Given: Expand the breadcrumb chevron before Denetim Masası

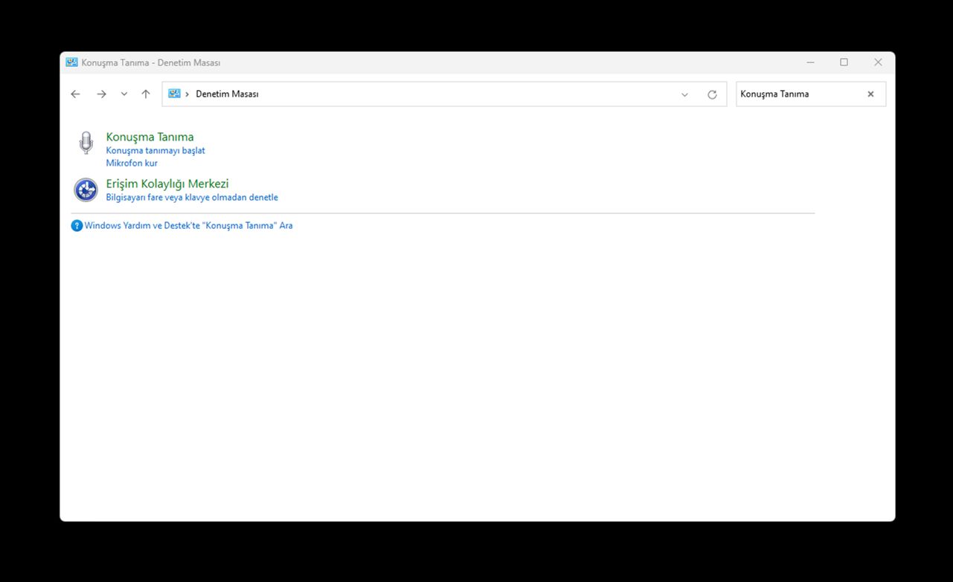Looking at the screenshot, I should 187,94.
